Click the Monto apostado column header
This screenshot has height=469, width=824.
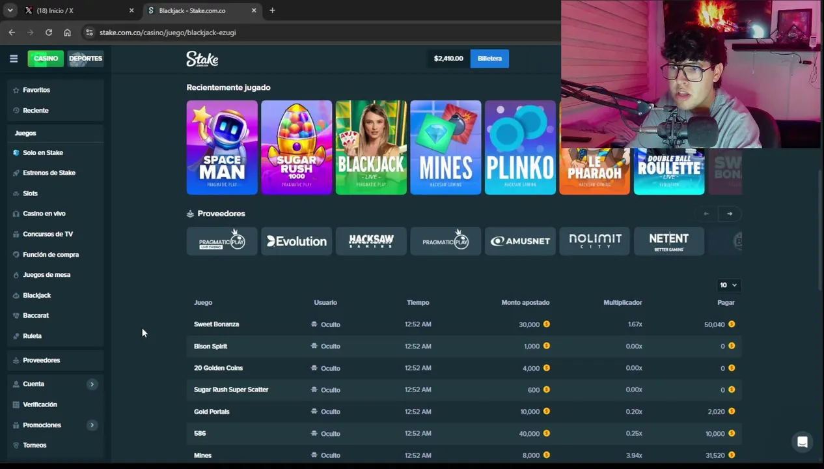coord(525,302)
